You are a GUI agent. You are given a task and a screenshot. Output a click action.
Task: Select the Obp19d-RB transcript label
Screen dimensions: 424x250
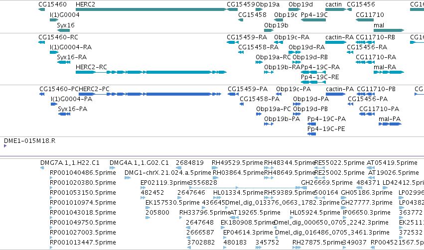(310, 57)
